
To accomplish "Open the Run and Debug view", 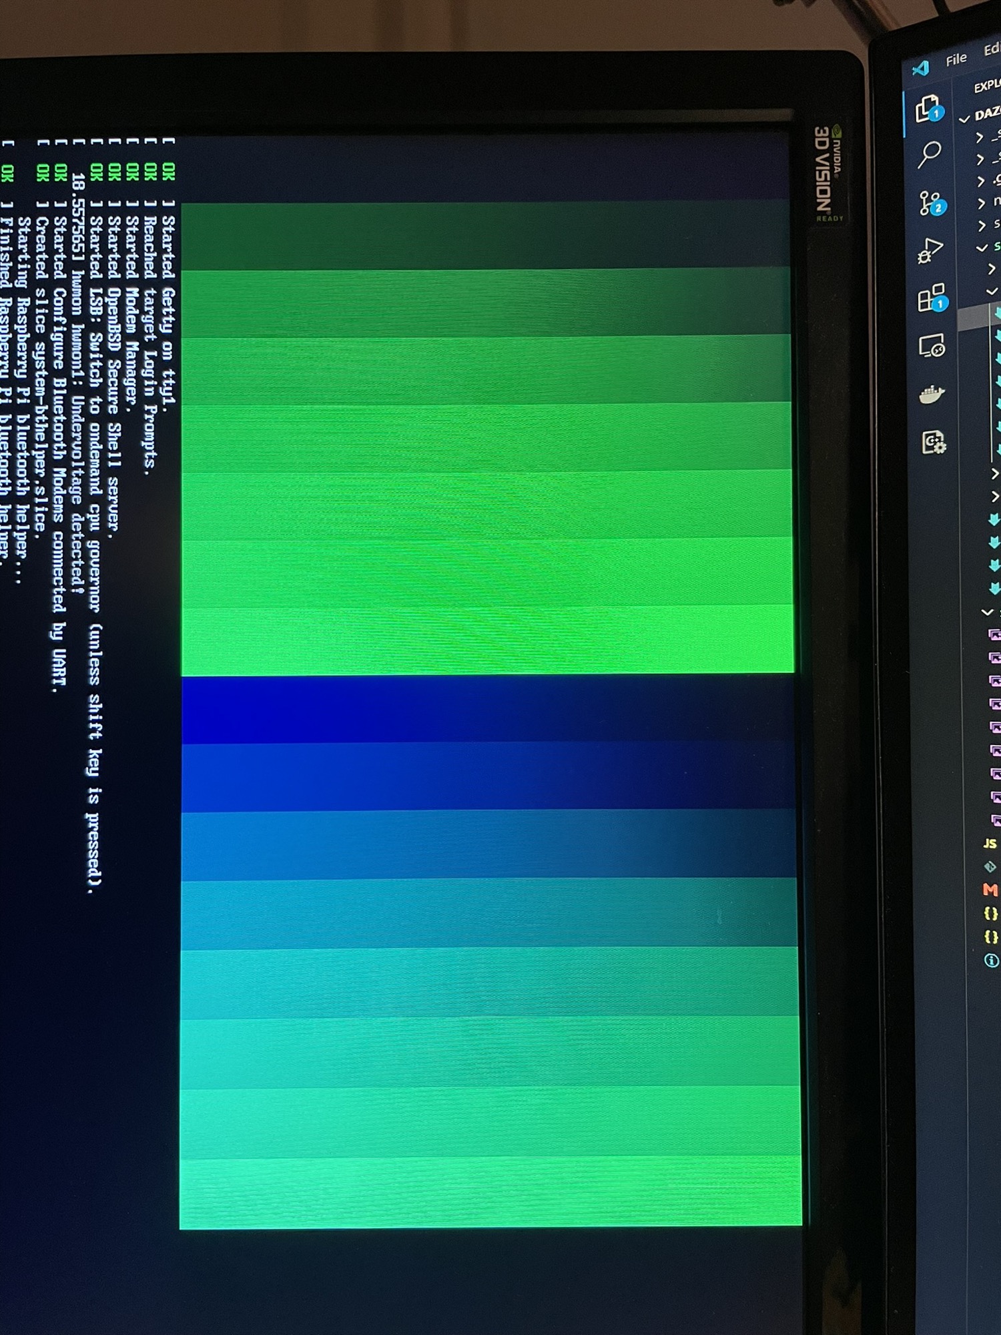I will coord(930,251).
